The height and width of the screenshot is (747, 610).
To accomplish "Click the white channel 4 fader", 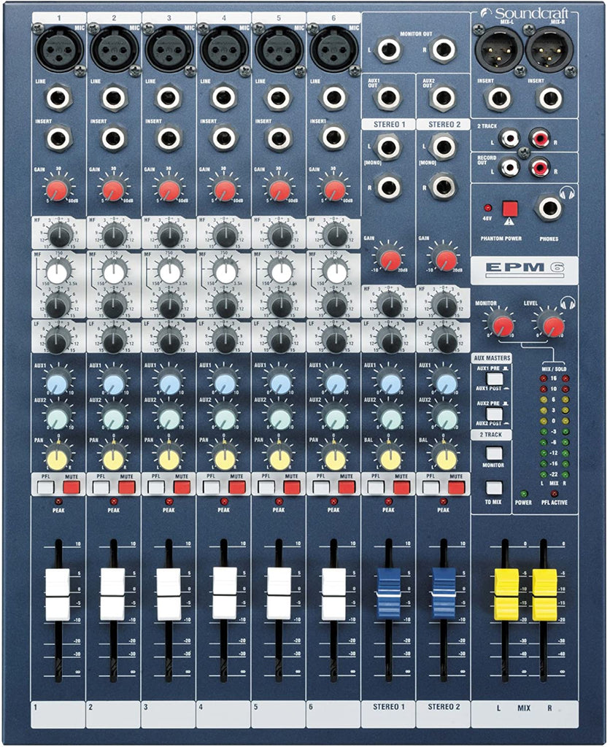I will (x=225, y=594).
